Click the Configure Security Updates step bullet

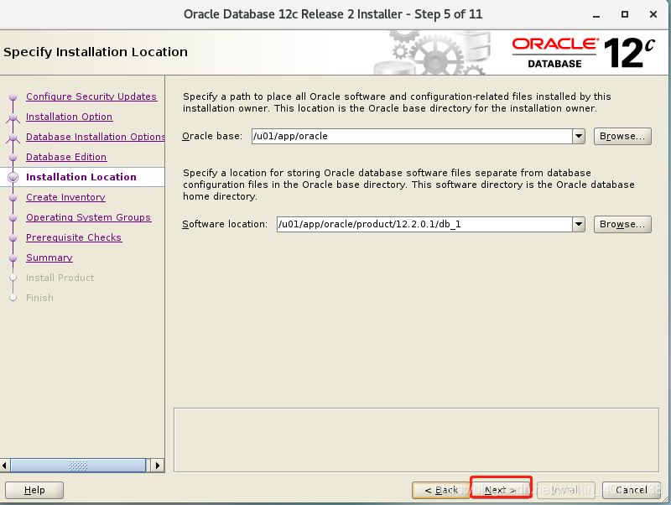(13, 97)
